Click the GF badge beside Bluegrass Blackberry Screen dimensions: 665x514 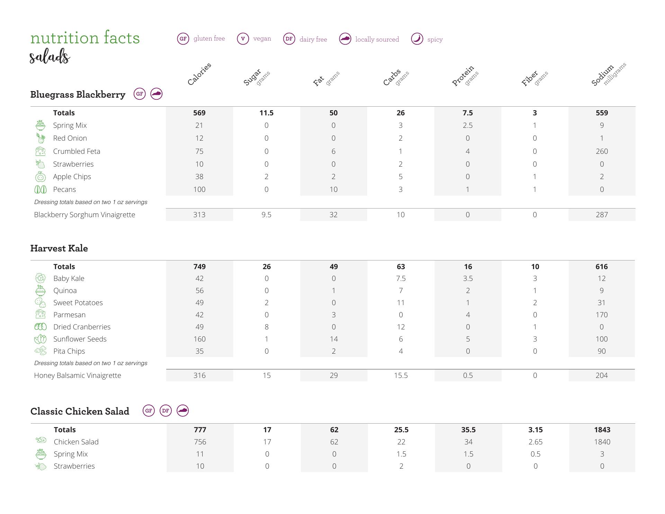coord(140,94)
